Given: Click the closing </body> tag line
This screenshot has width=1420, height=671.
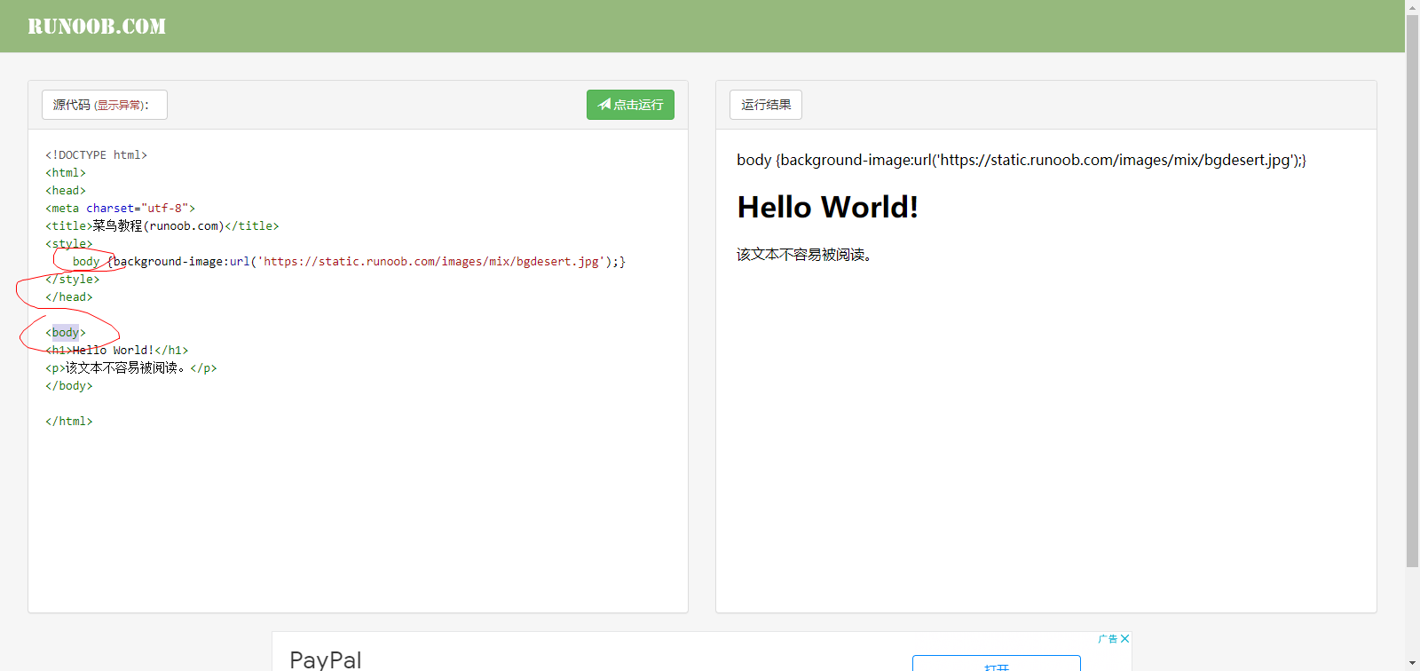Looking at the screenshot, I should coord(68,385).
